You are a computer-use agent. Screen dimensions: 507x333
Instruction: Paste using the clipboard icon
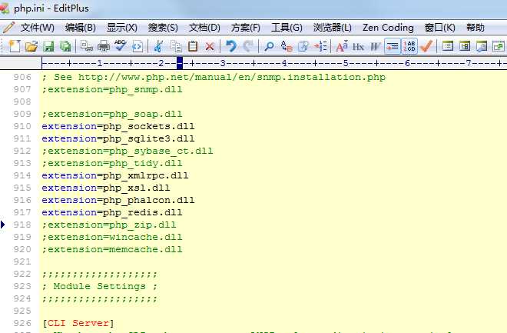pyautogui.click(x=193, y=46)
